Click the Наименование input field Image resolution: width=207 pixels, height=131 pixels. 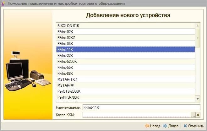(x=141, y=107)
